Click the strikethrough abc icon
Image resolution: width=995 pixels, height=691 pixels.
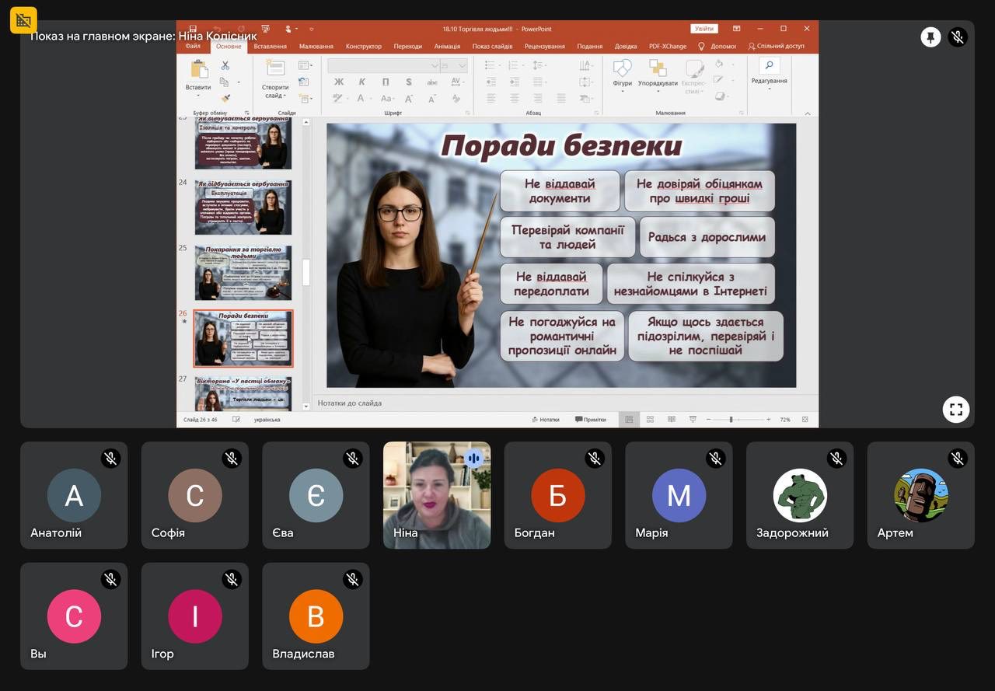(433, 82)
